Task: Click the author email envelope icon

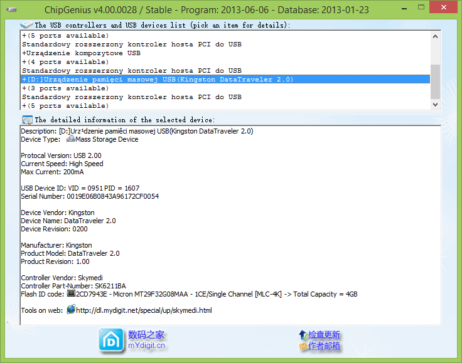Action: [303, 346]
